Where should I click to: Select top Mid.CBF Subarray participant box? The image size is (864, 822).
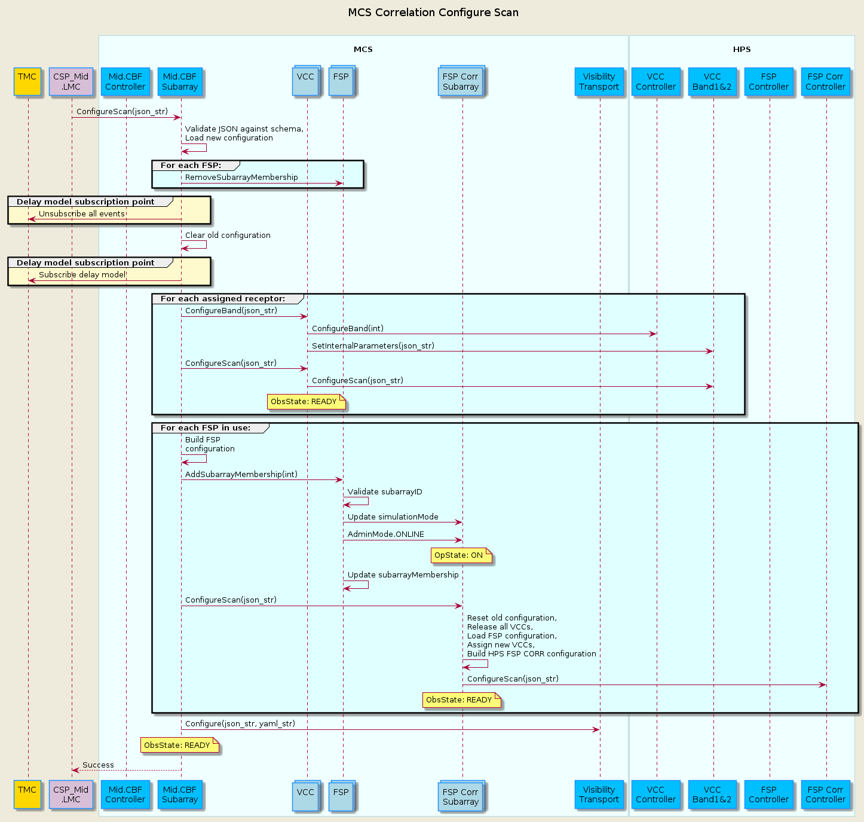[x=180, y=81]
